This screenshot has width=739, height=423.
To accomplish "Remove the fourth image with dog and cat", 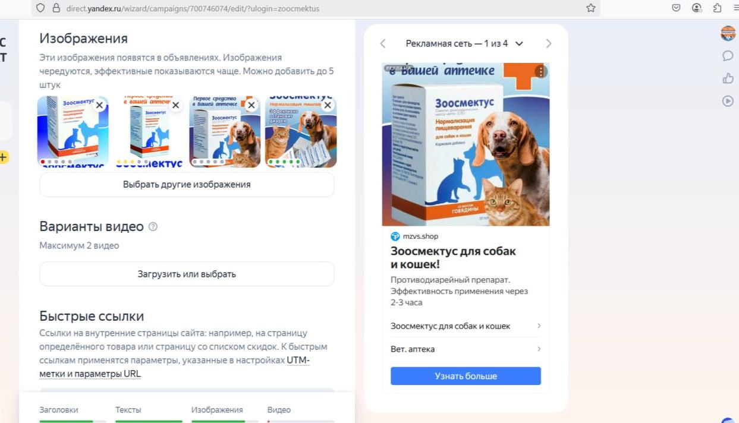I will coord(328,105).
